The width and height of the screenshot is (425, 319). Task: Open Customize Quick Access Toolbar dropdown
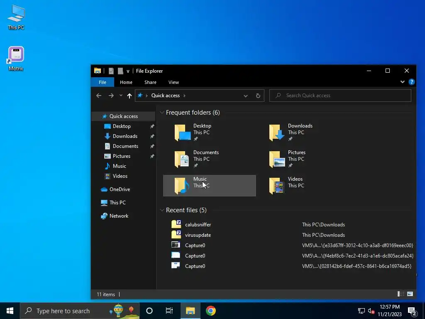point(128,71)
